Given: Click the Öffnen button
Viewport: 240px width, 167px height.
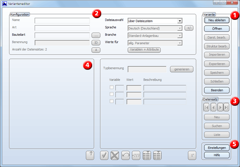Looking at the screenshot, I should (217, 29).
